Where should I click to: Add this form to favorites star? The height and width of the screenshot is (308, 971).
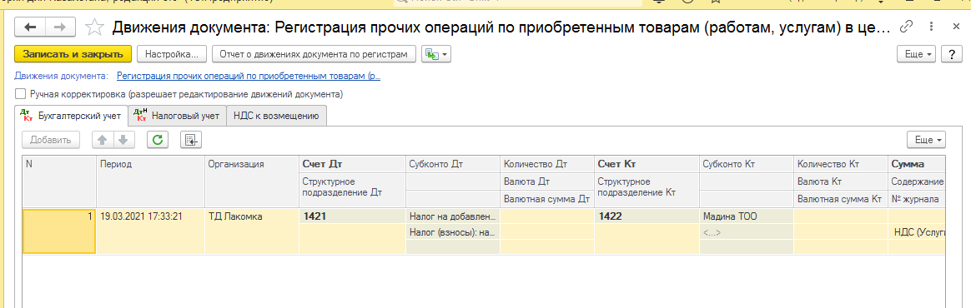coord(93,27)
